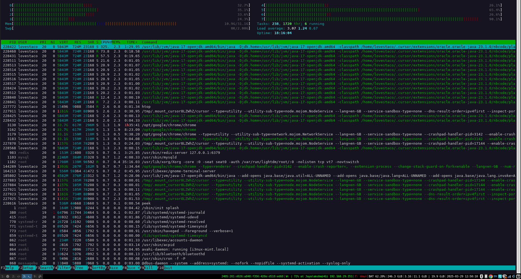
Task: Select process row with PID 228460
Action: tap(258, 51)
